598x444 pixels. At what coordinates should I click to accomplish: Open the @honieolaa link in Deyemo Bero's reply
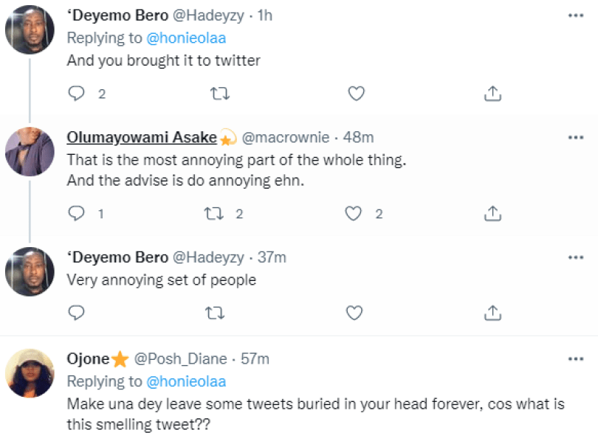coord(186,38)
